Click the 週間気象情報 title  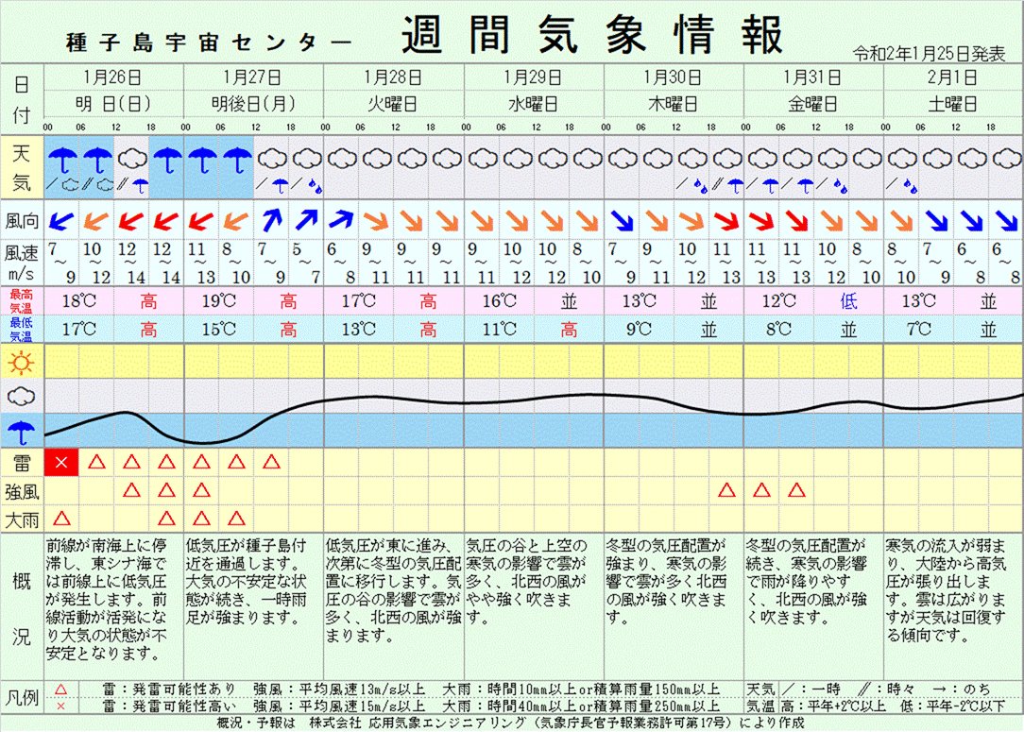592,38
